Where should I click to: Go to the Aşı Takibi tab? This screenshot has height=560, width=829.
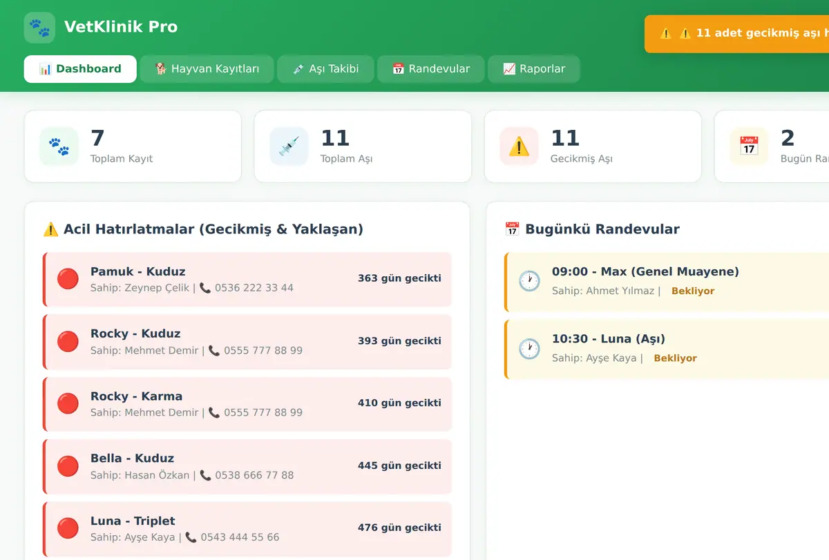coord(325,69)
